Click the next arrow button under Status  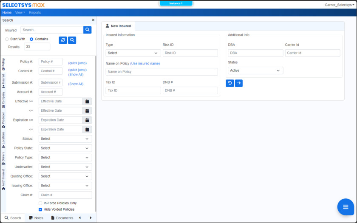point(239,83)
